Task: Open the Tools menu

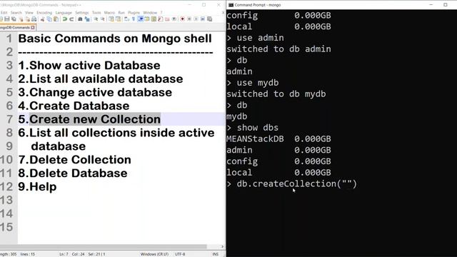Action: [96, 13]
